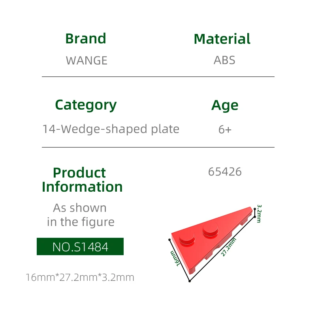The image size is (316, 336).
Task: Click the 6+ age value
Action: click(x=225, y=129)
